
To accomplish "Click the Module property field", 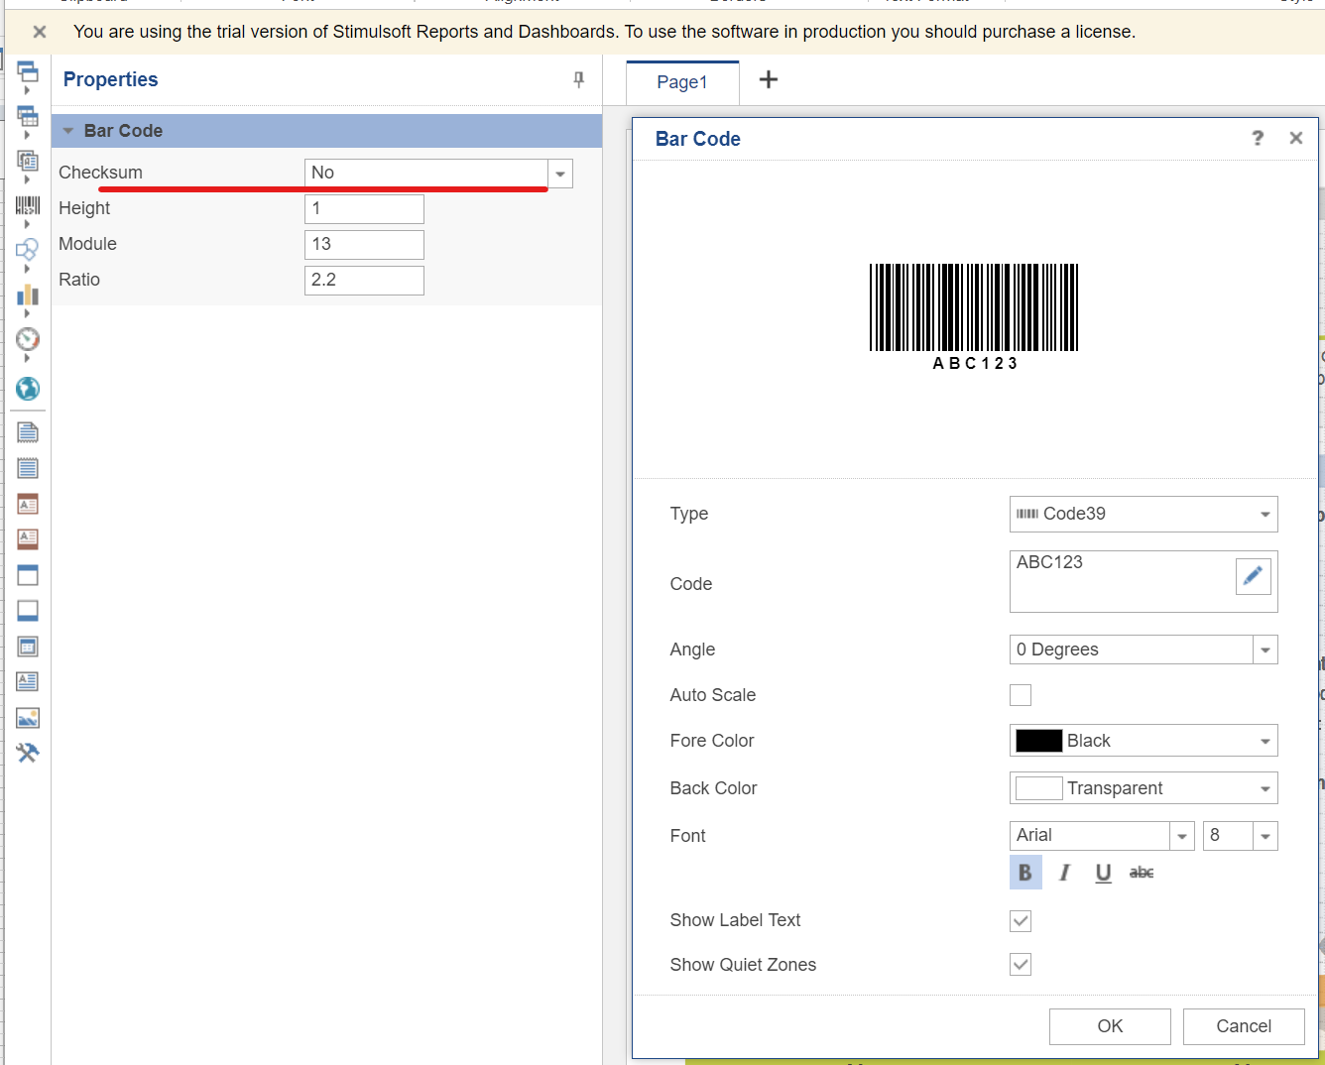I will [x=364, y=245].
